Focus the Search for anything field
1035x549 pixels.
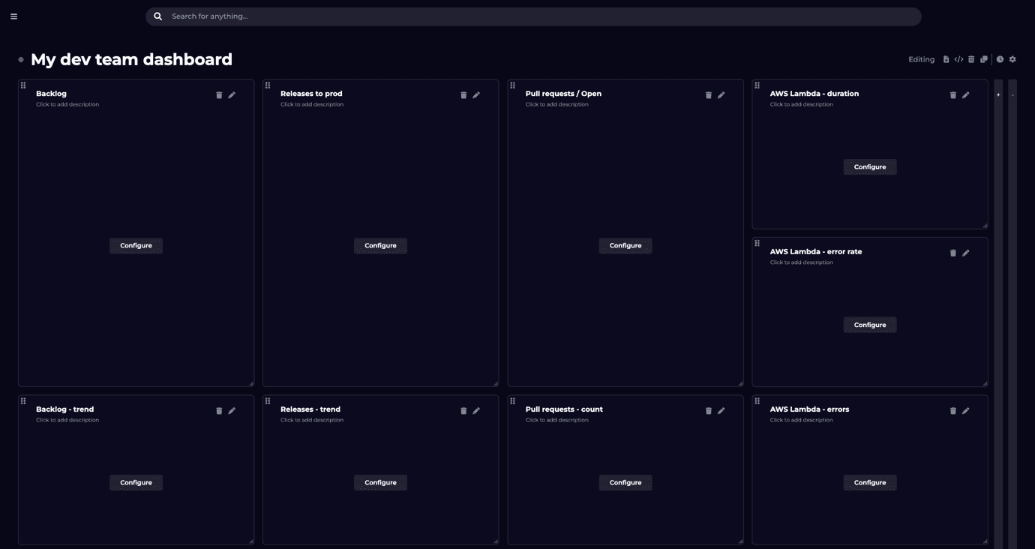pyautogui.click(x=532, y=16)
